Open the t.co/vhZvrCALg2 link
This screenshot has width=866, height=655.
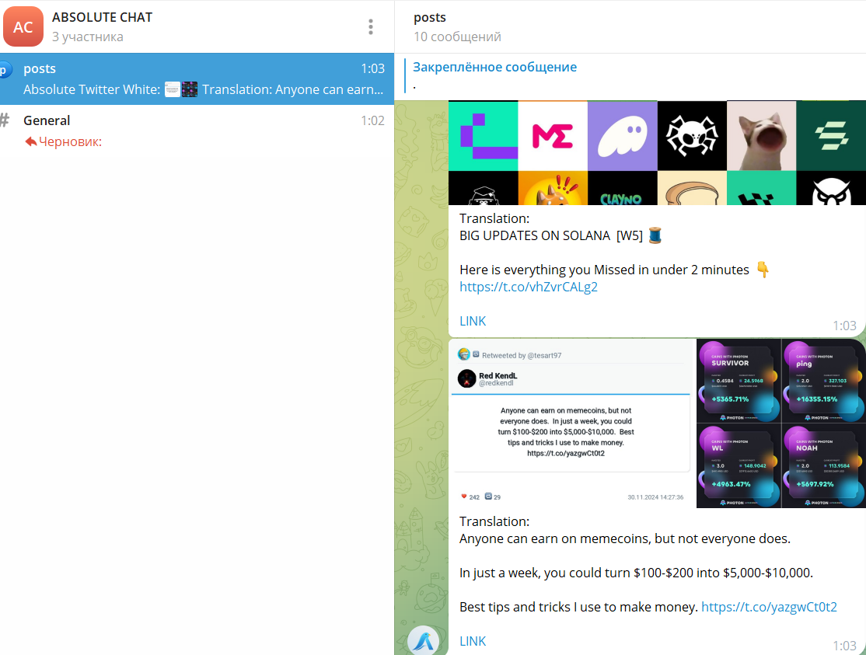pos(529,287)
